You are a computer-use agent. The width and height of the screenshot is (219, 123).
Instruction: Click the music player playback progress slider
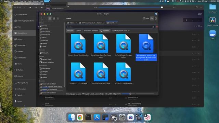tap(130, 7)
